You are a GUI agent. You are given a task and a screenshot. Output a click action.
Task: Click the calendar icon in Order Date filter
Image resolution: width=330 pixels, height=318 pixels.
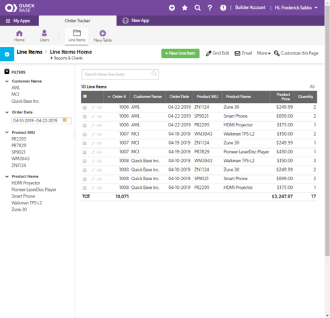[x=65, y=120]
